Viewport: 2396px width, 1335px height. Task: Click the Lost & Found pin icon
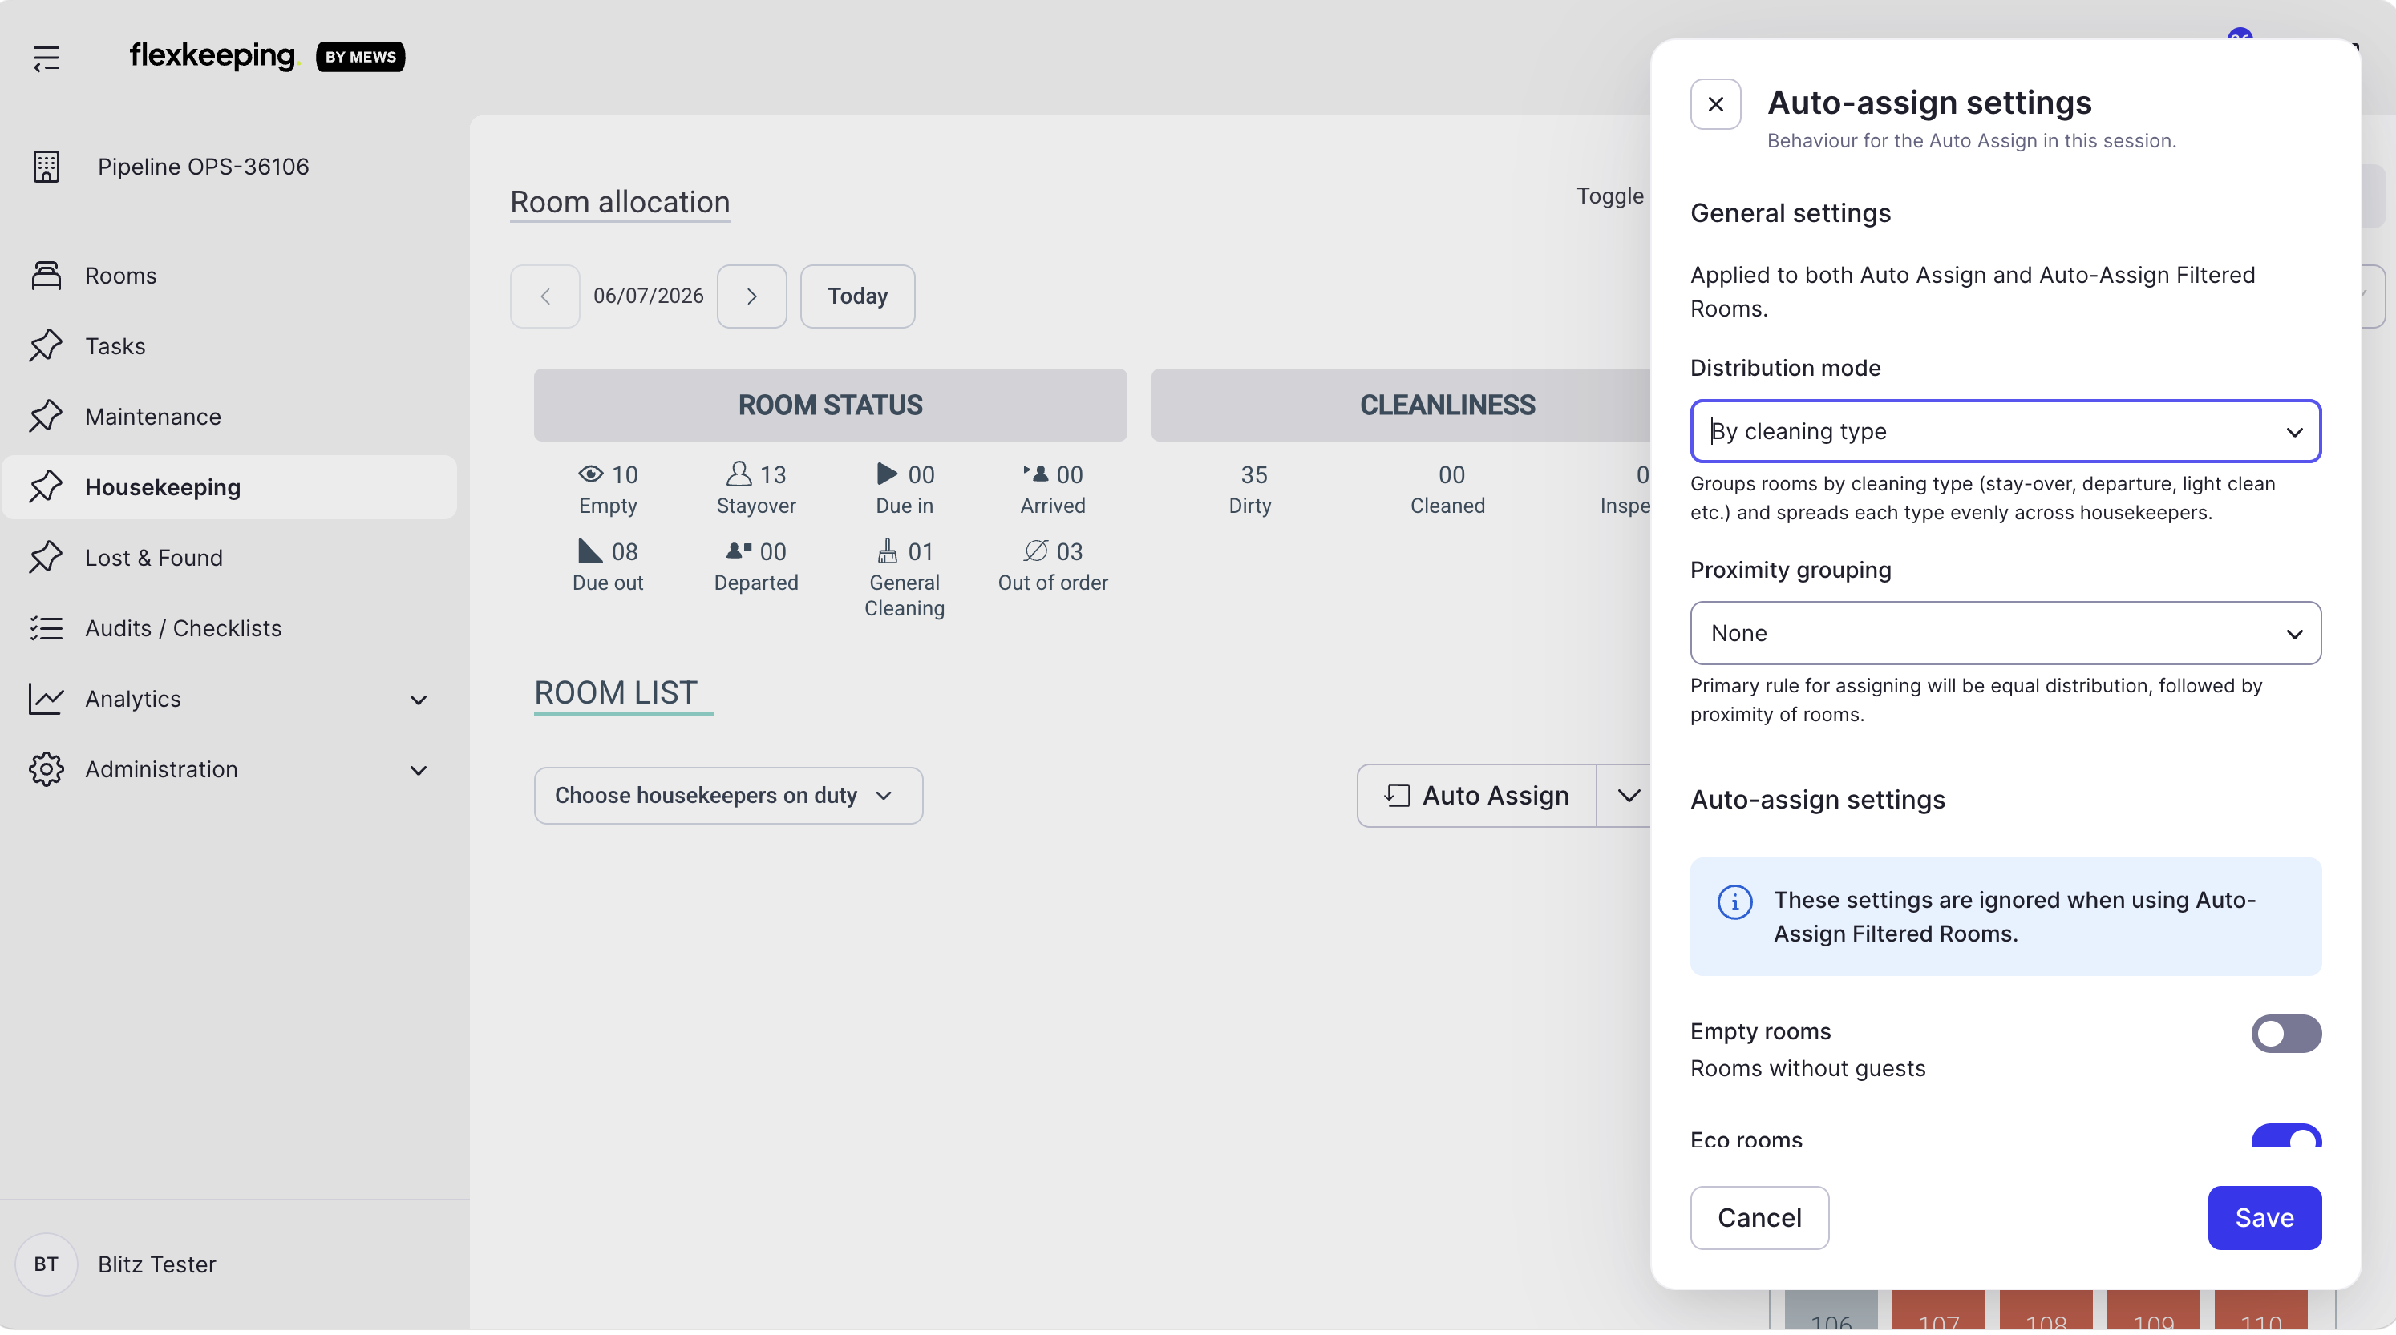pyautogui.click(x=46, y=558)
